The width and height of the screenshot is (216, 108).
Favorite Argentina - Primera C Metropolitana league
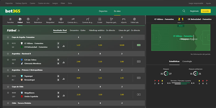(x=8, y=70)
